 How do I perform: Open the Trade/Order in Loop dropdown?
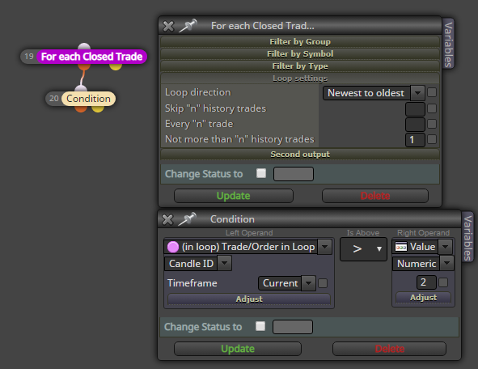coord(247,247)
